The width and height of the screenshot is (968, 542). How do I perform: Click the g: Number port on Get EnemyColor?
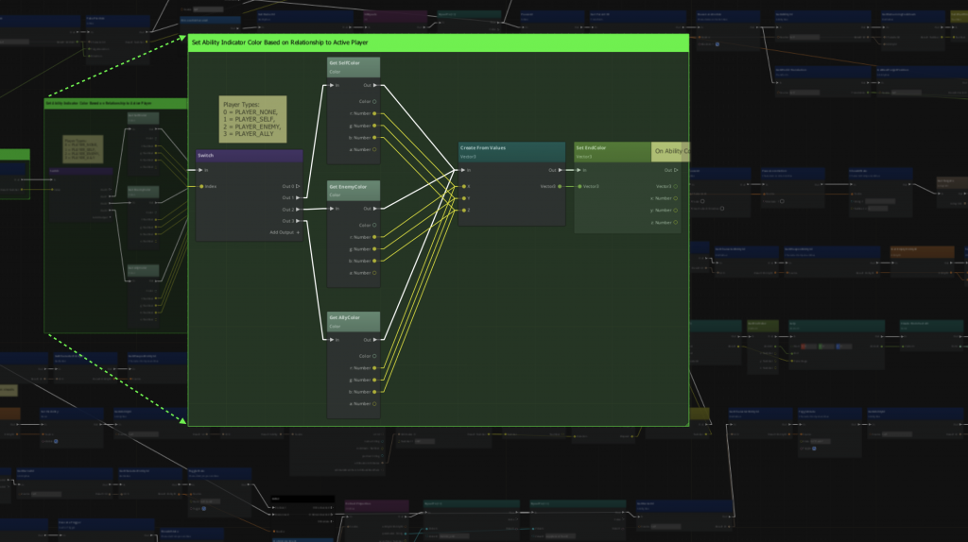[x=374, y=249]
